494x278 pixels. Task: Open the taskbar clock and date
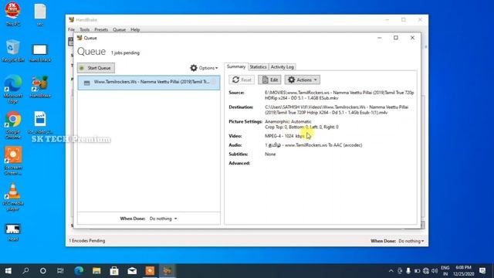(463, 271)
